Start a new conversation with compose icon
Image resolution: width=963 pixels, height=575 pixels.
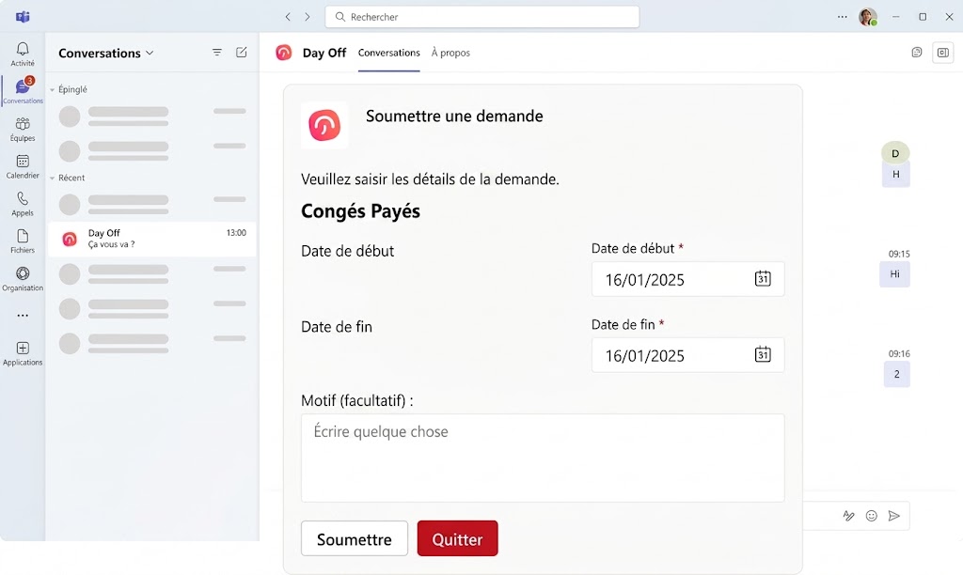pos(242,53)
